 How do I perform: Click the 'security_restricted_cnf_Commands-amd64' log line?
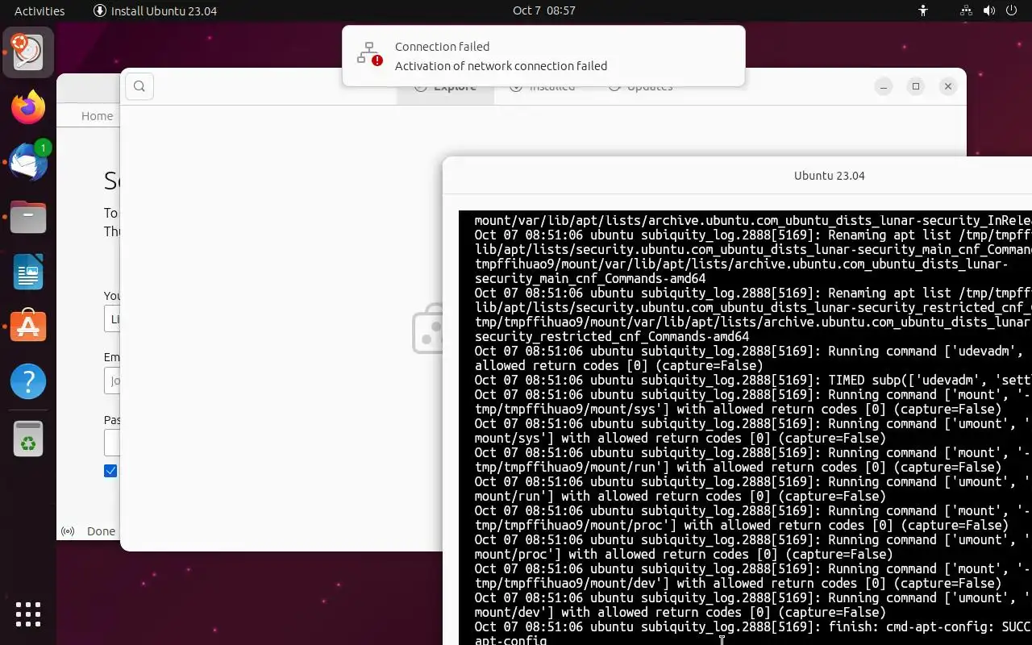612,336
